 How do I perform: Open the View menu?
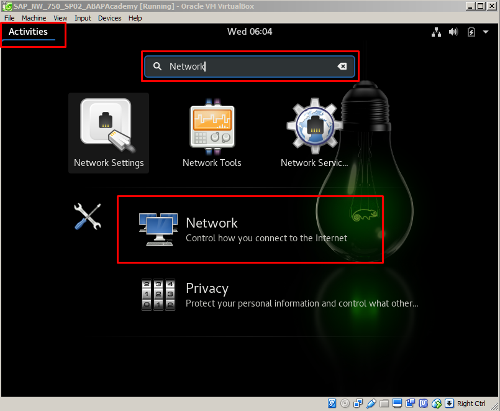coord(60,18)
